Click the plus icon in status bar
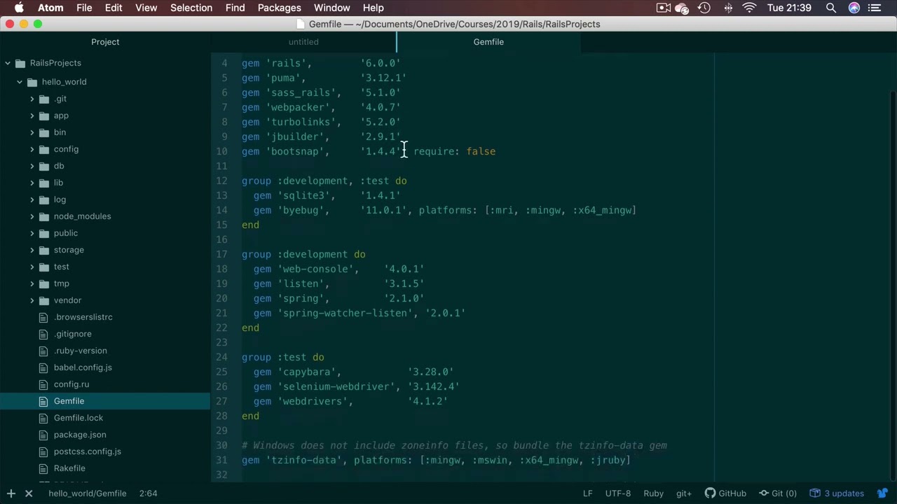This screenshot has width=897, height=504. click(11, 493)
